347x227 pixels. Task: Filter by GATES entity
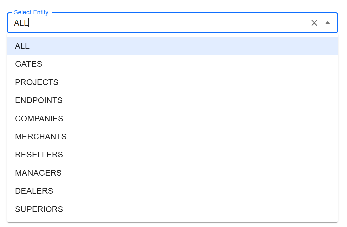pos(28,64)
